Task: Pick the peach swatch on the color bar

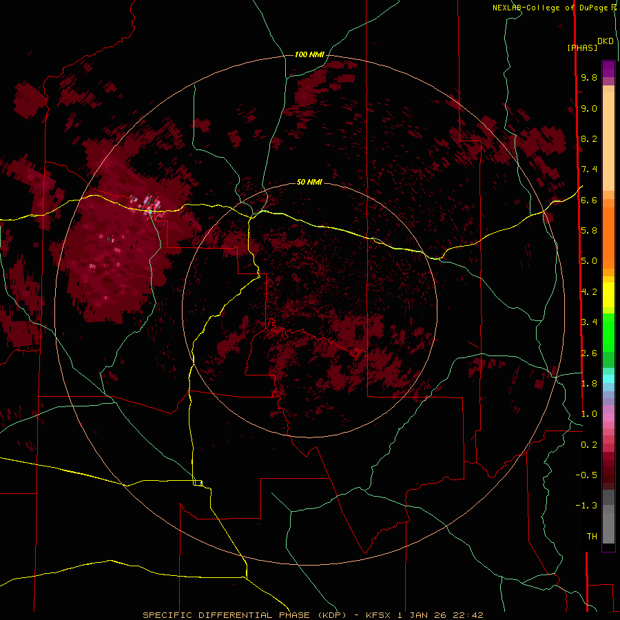Action: 608,143
